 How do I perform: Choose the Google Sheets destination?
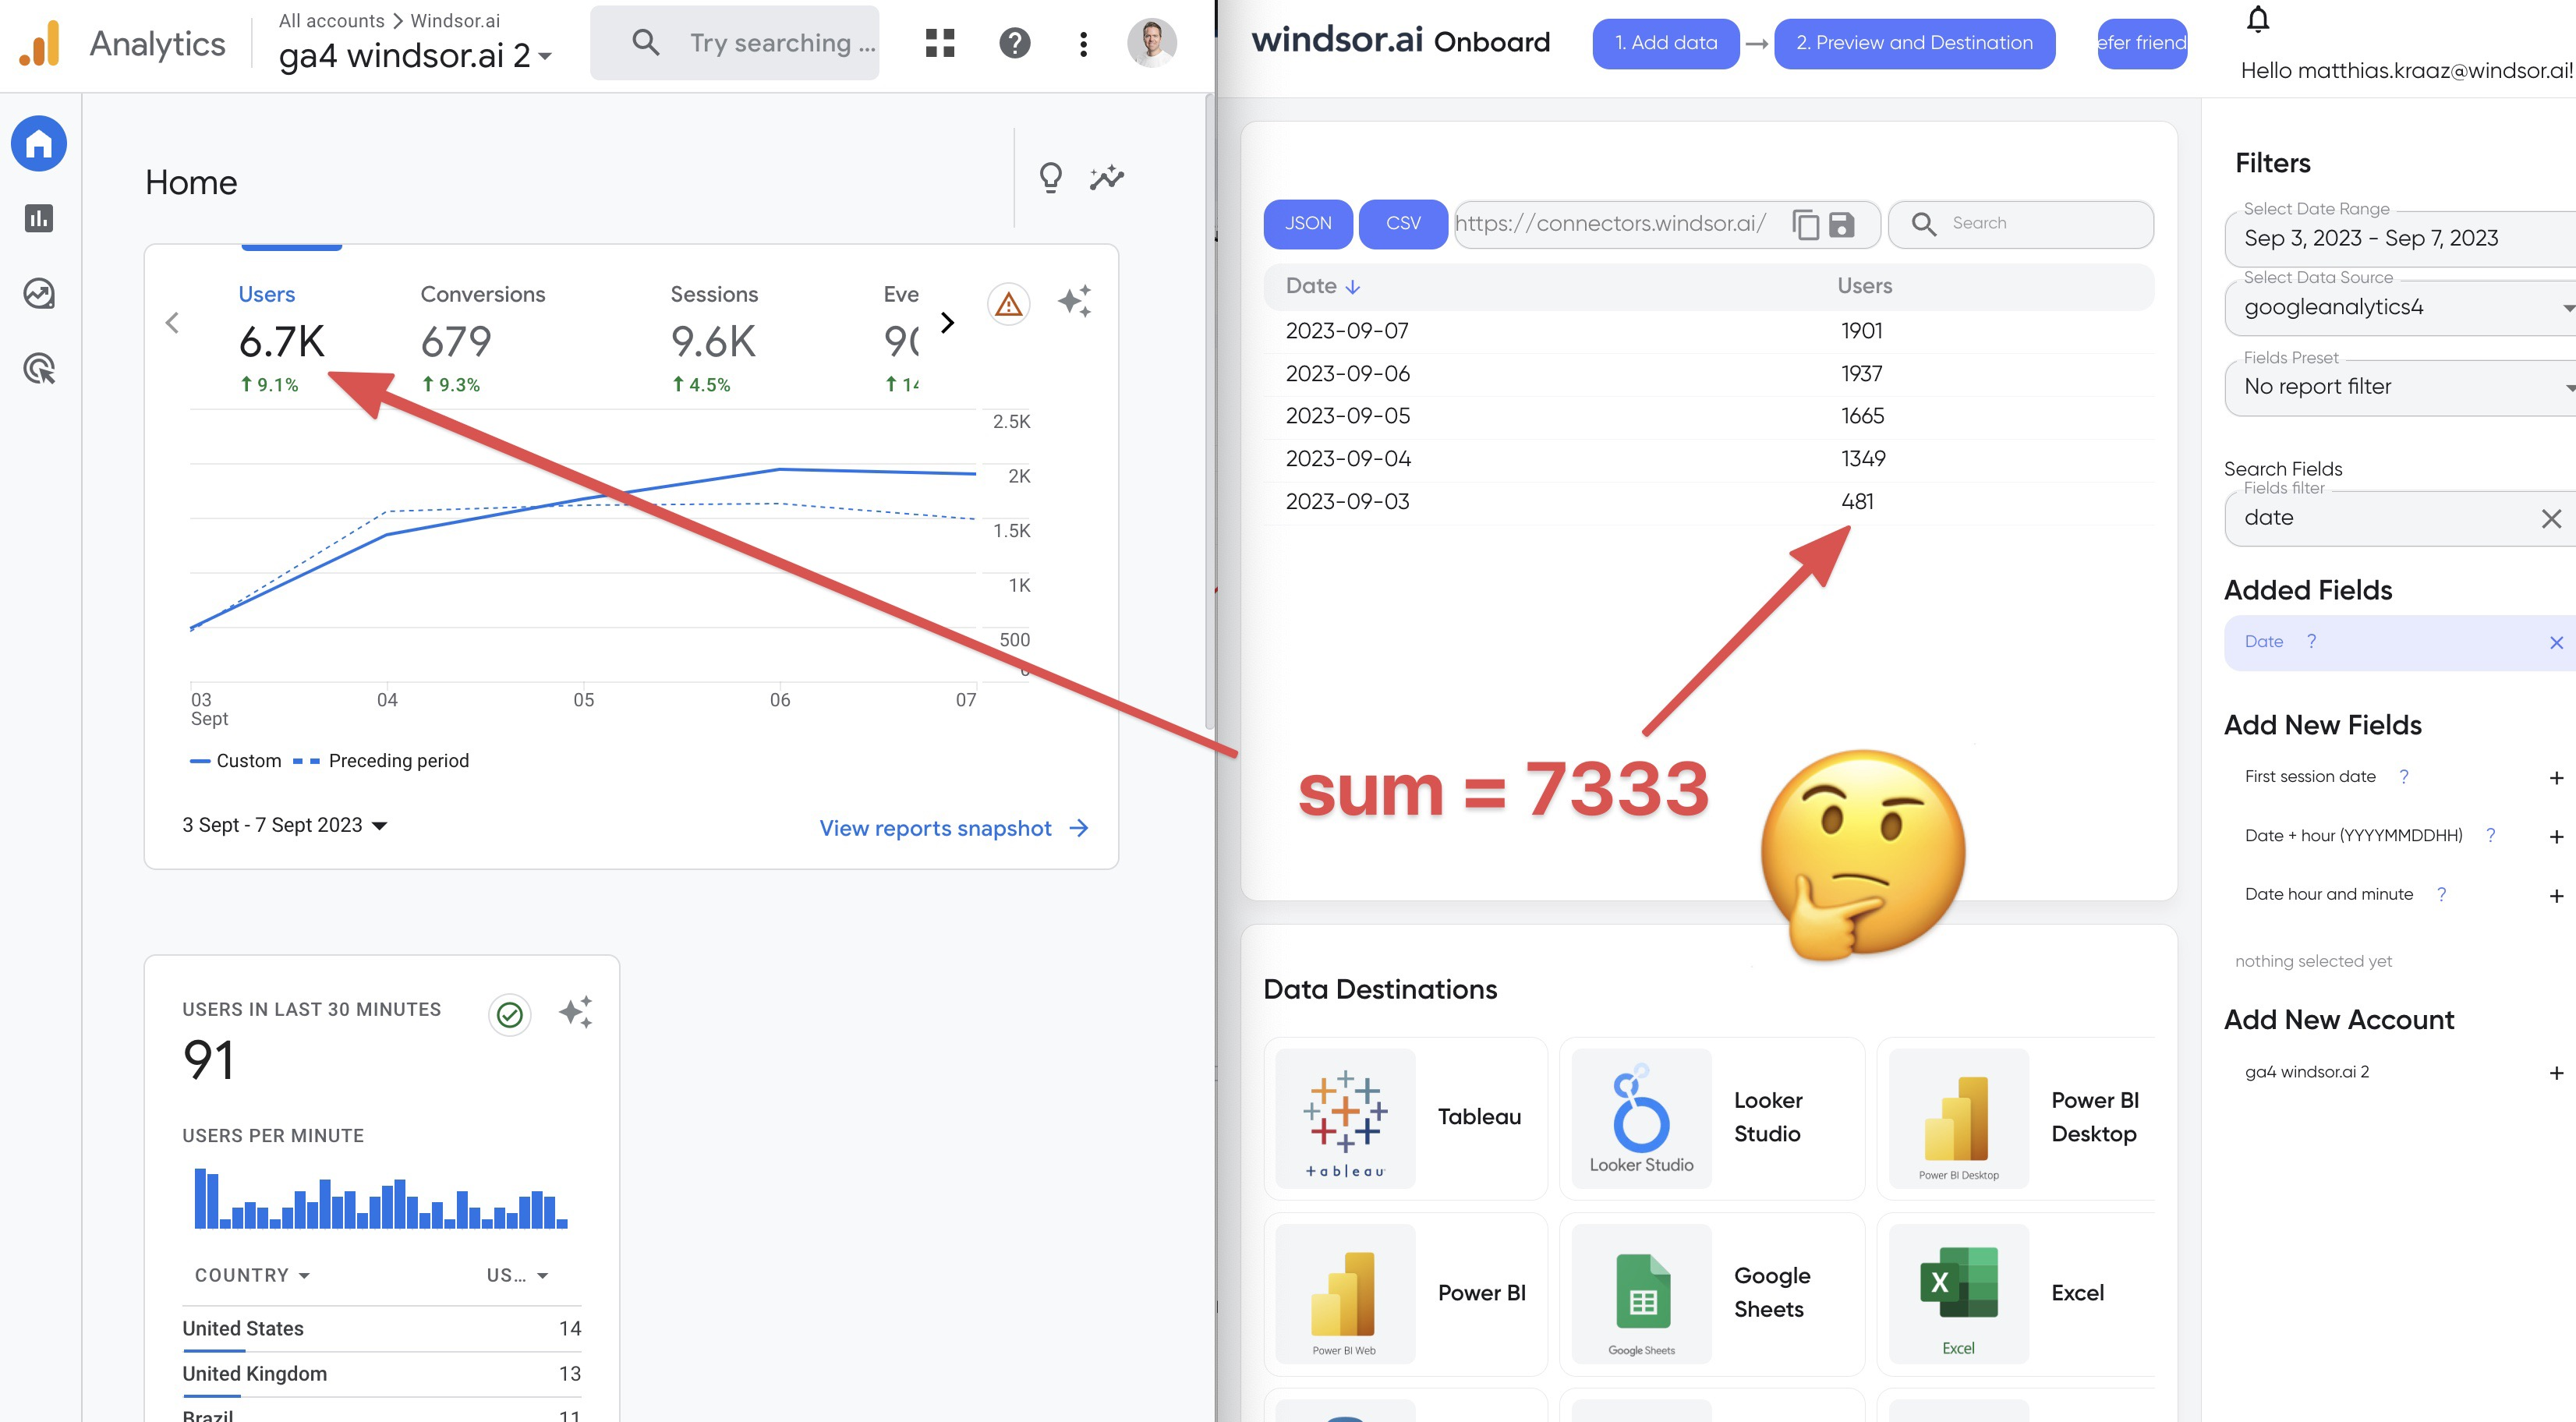[x=1712, y=1294]
